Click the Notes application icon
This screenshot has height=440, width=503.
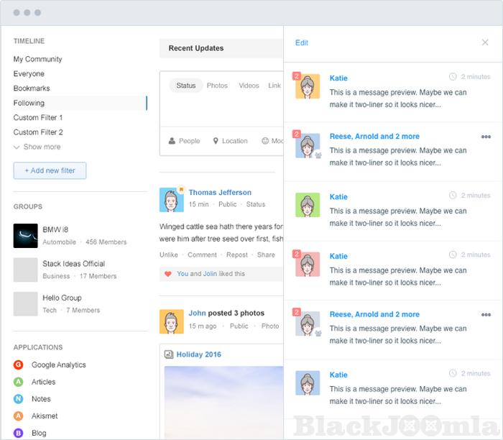tap(19, 399)
